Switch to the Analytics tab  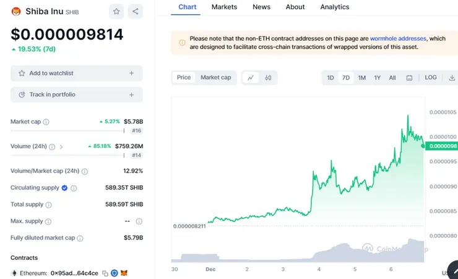click(x=335, y=7)
